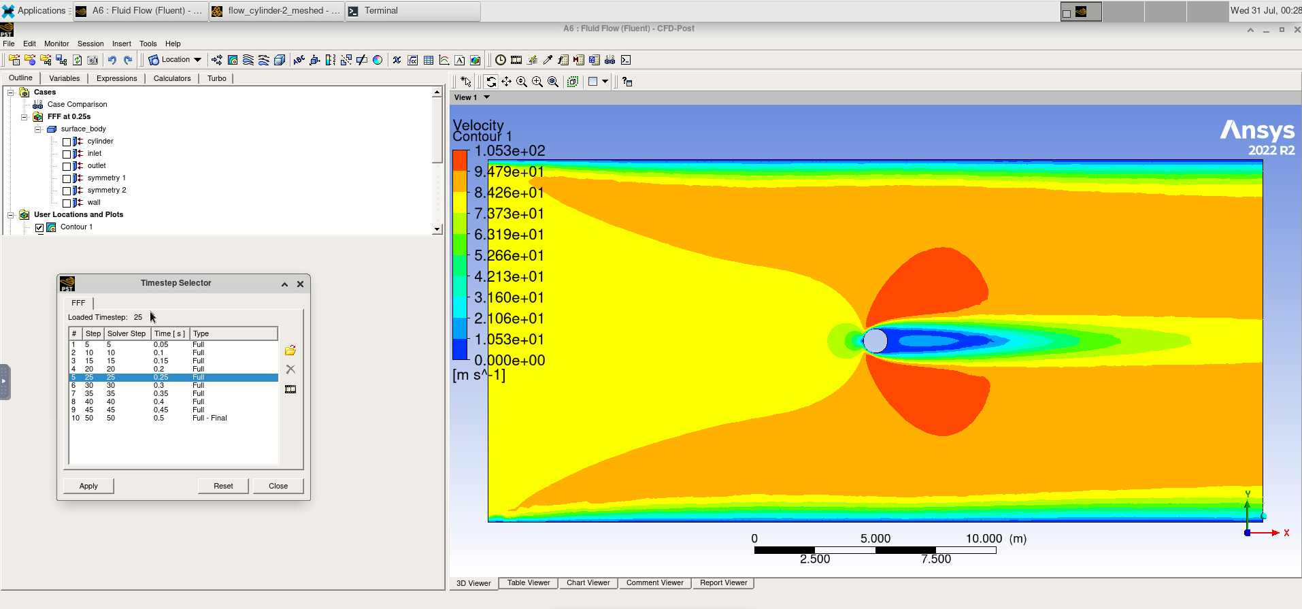The height and width of the screenshot is (609, 1302).
Task: Open the Probe eyedropper tool
Action: [x=548, y=60]
